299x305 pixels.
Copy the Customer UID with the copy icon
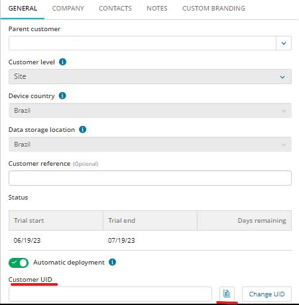227,294
